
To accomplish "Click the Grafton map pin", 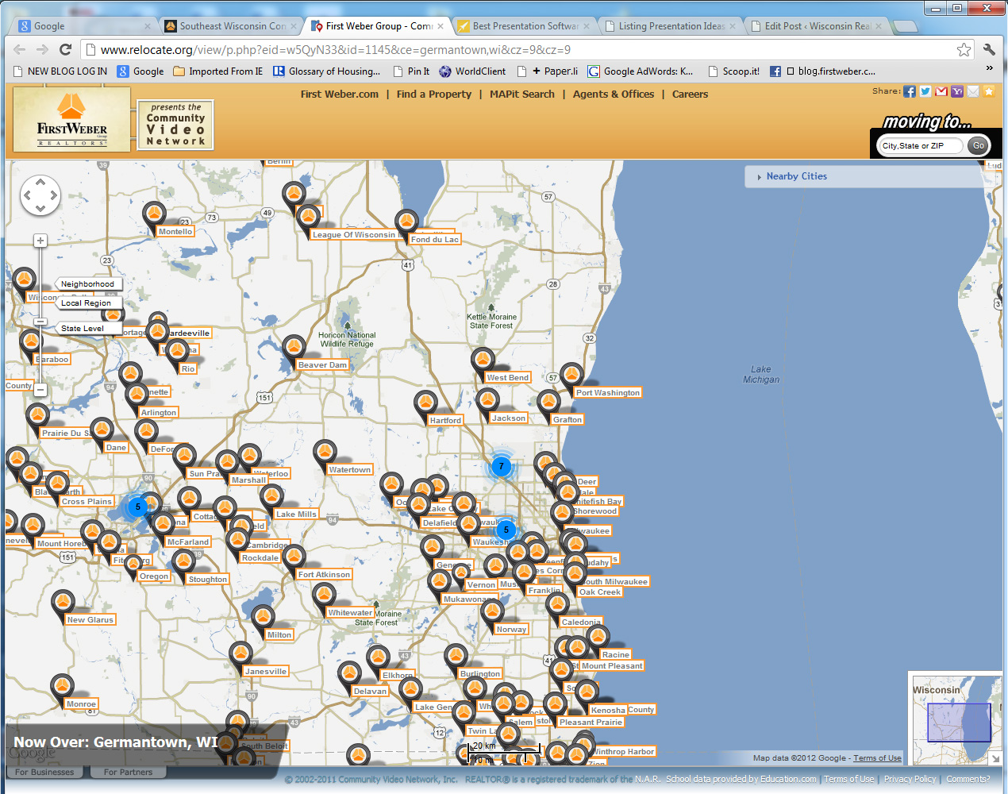I will [x=548, y=403].
